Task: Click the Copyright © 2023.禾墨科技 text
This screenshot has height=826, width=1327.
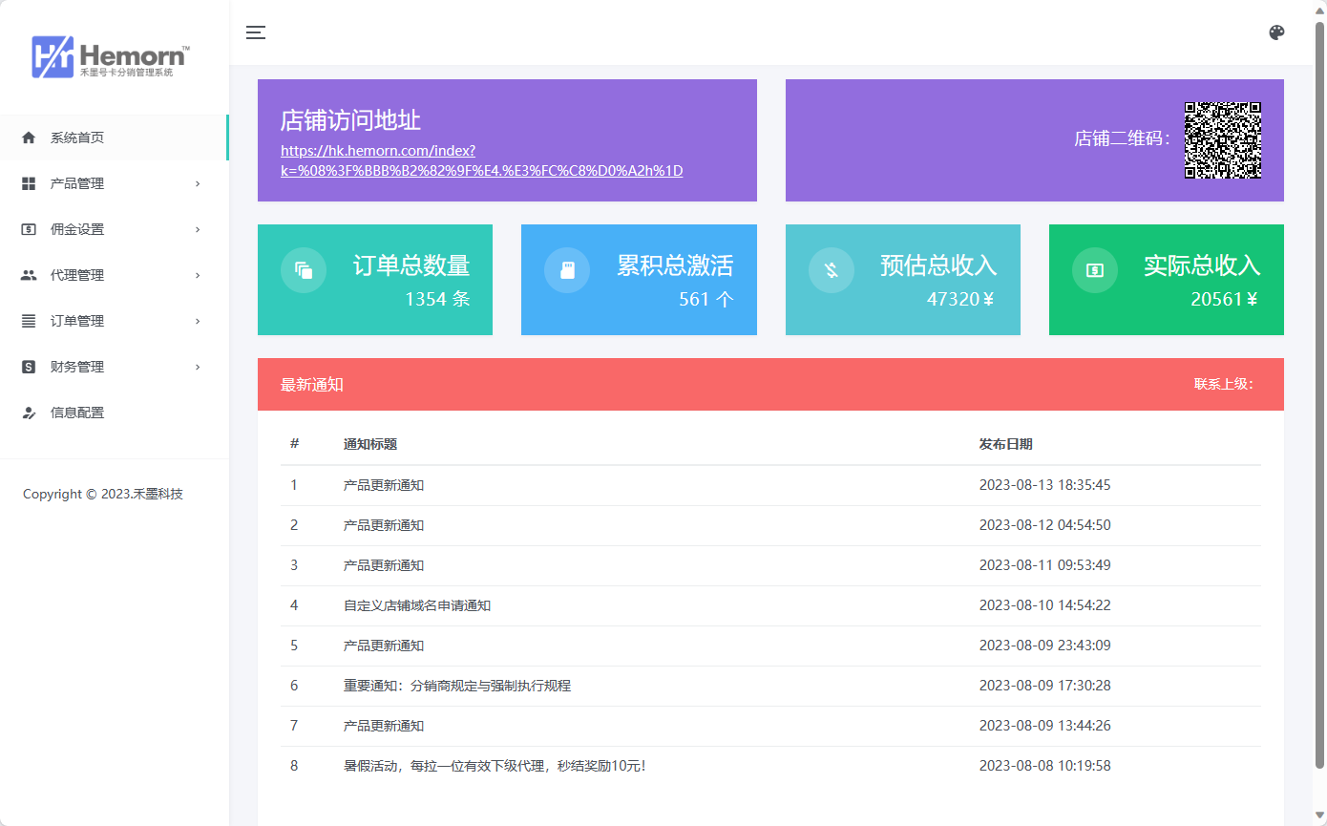Action: 103,494
